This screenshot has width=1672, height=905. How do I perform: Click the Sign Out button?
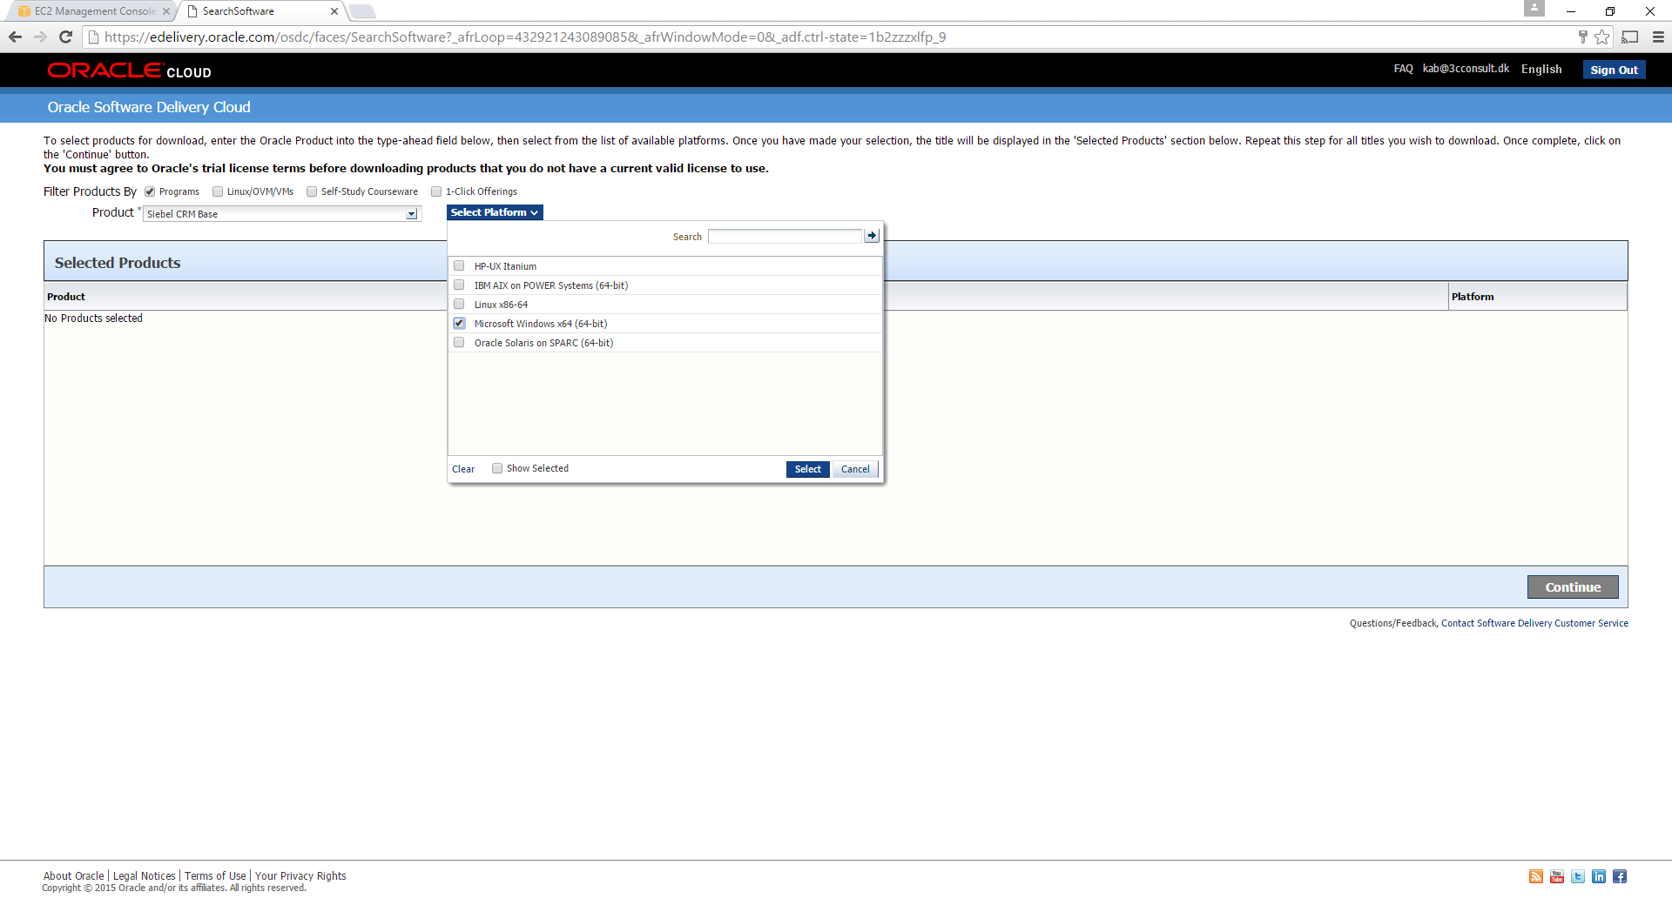1614,70
